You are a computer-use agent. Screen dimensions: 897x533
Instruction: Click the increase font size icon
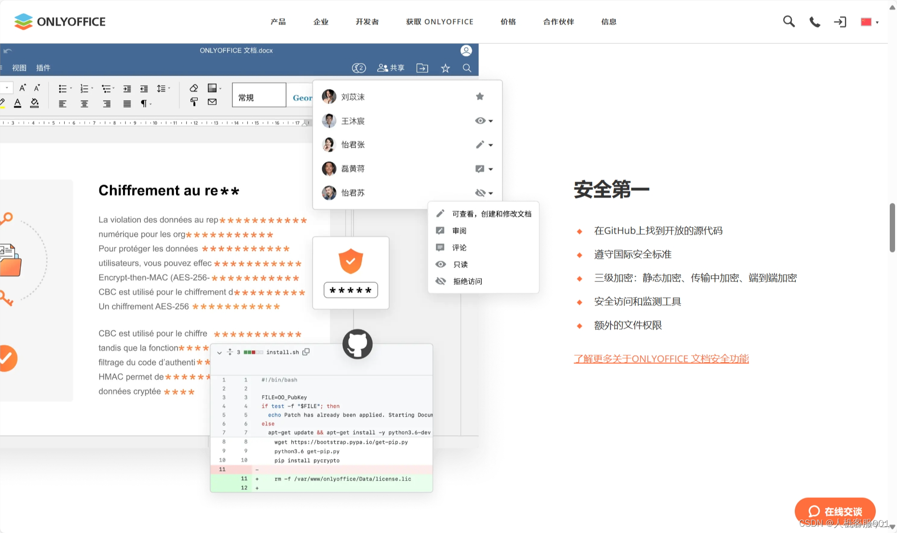(22, 88)
